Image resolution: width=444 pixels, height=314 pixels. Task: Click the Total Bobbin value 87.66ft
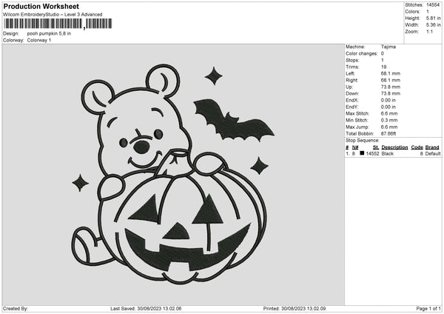click(388, 133)
